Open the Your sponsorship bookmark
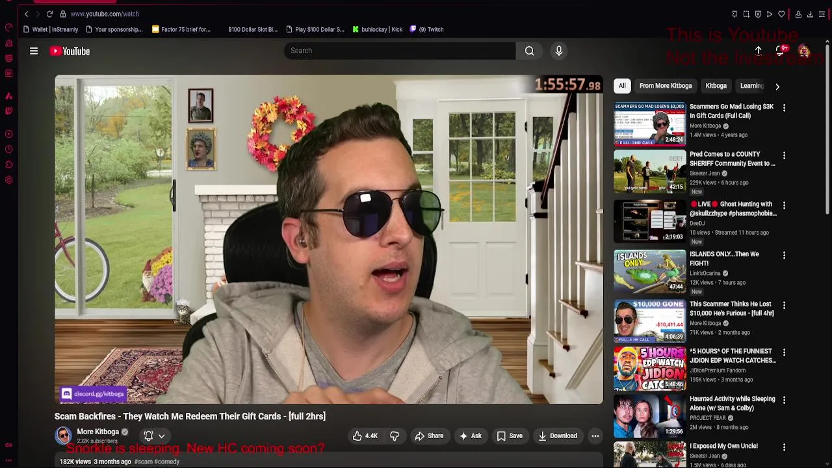The height and width of the screenshot is (468, 832). click(114, 29)
